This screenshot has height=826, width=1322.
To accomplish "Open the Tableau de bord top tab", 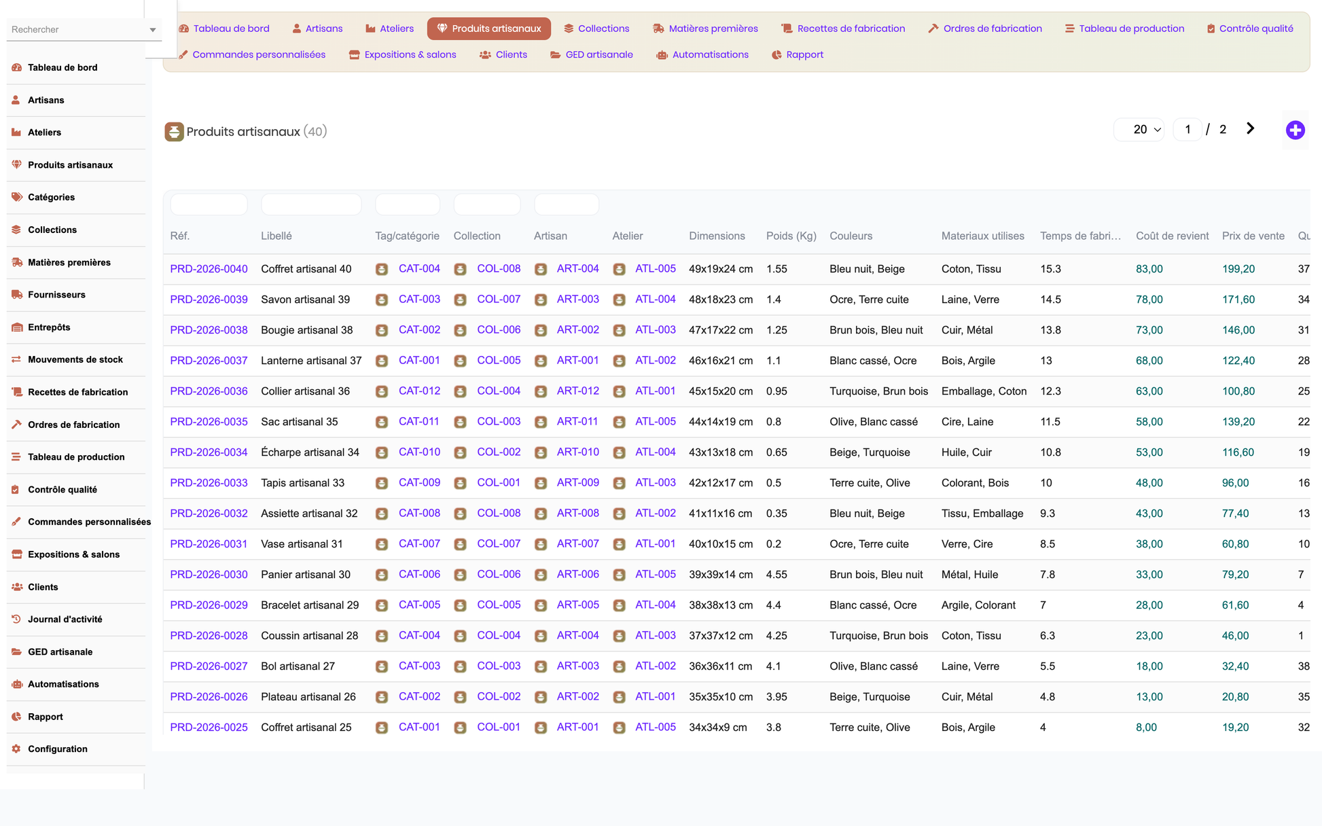I will [x=224, y=29].
